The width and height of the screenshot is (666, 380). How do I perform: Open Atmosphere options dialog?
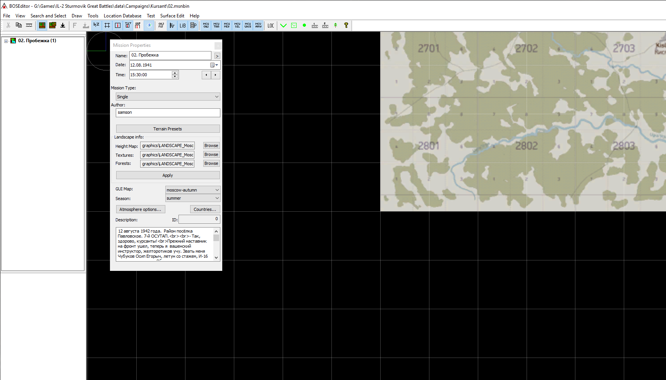(140, 209)
